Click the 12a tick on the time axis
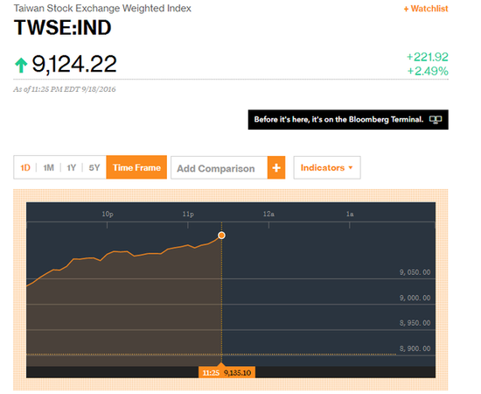The width and height of the screenshot is (481, 394). 268,214
